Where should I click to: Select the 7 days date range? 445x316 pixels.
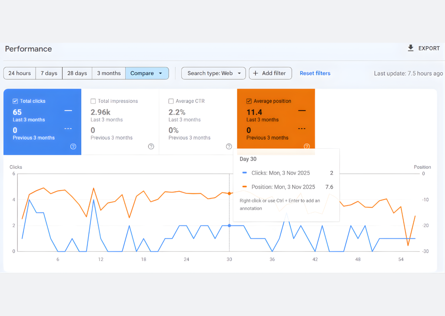coord(49,73)
